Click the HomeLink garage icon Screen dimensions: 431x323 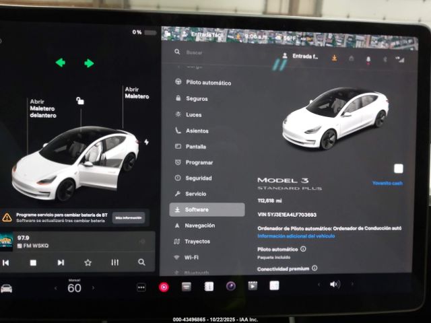(x=352, y=59)
